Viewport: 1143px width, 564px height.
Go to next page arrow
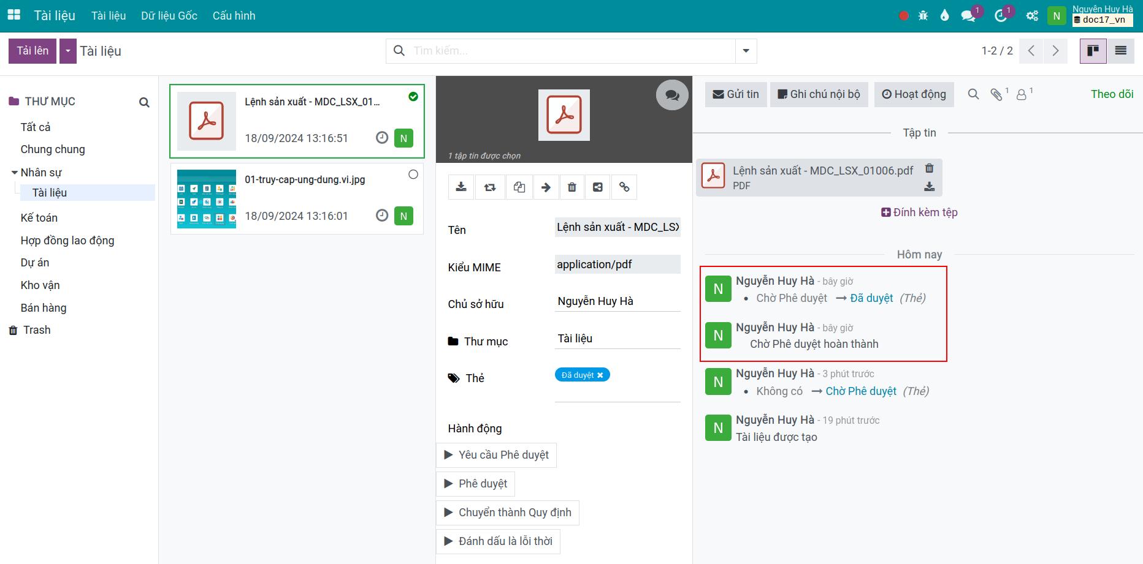click(1055, 51)
